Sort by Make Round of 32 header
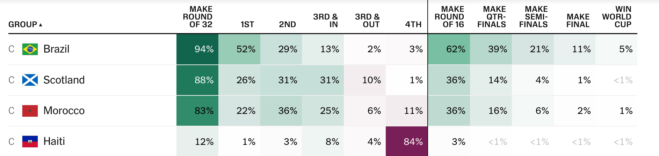 (197, 17)
